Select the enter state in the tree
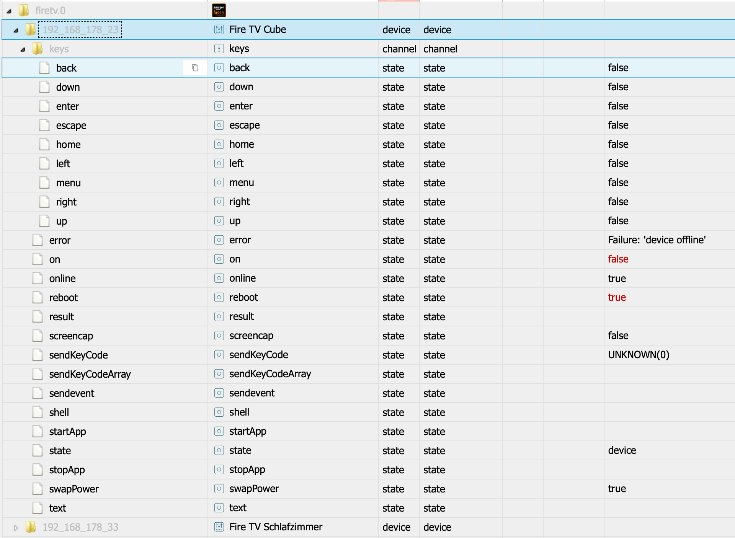735x538 pixels. point(67,106)
